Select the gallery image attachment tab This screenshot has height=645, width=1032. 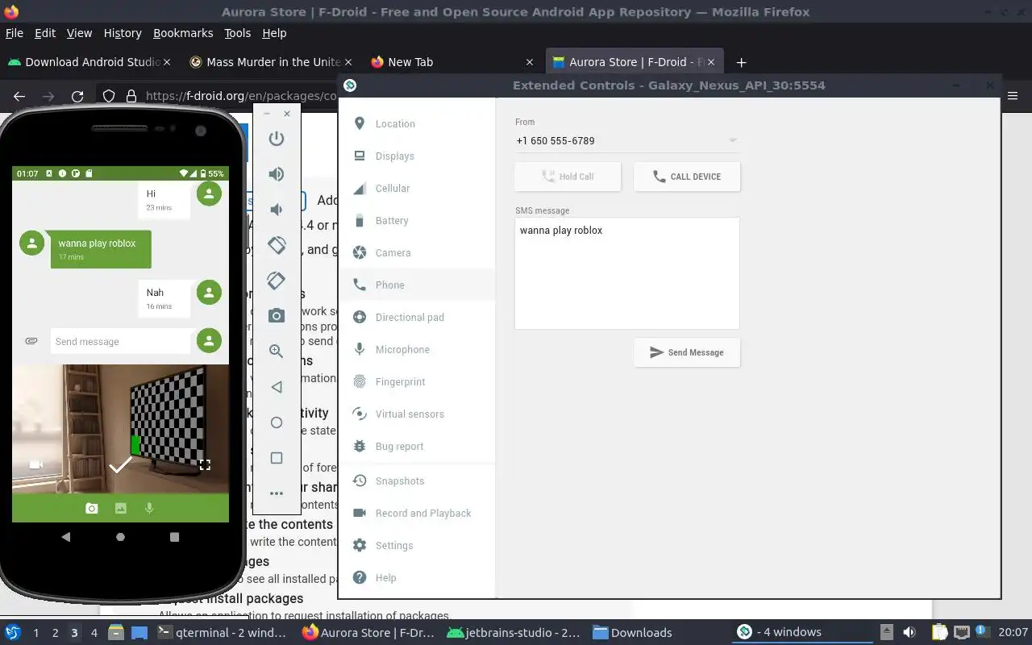(x=120, y=508)
